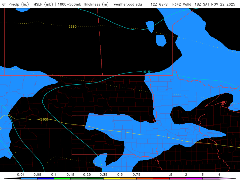Click the light blue 0.01–0.05 colorbar segment
The height and width of the screenshot is (180, 240).
(x=29, y=178)
